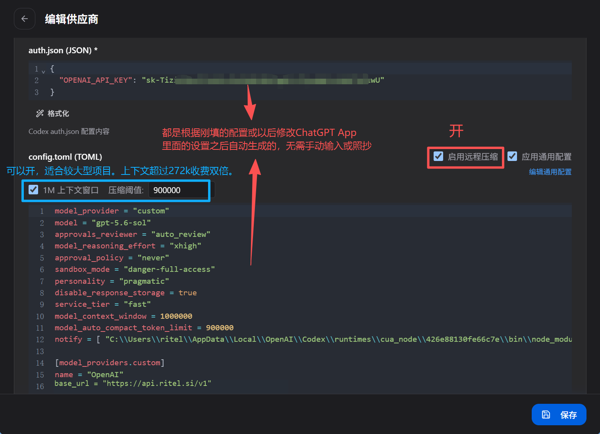Click the 格式化 button

point(52,114)
